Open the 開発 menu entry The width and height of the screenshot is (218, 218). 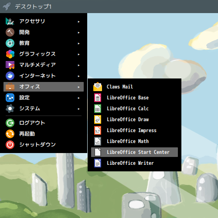pyautogui.click(x=44, y=32)
